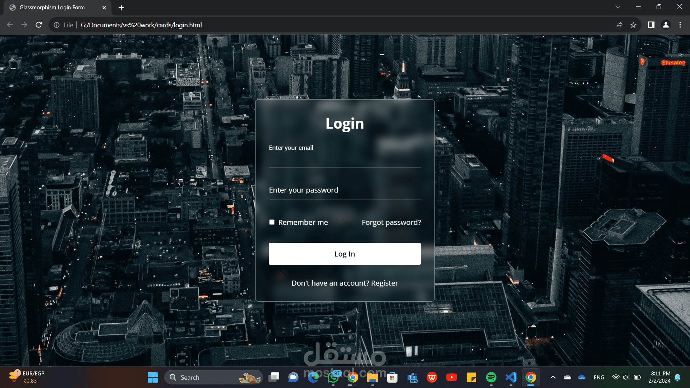Check the Remember me checkbox
This screenshot has height=388, width=690.
click(272, 222)
